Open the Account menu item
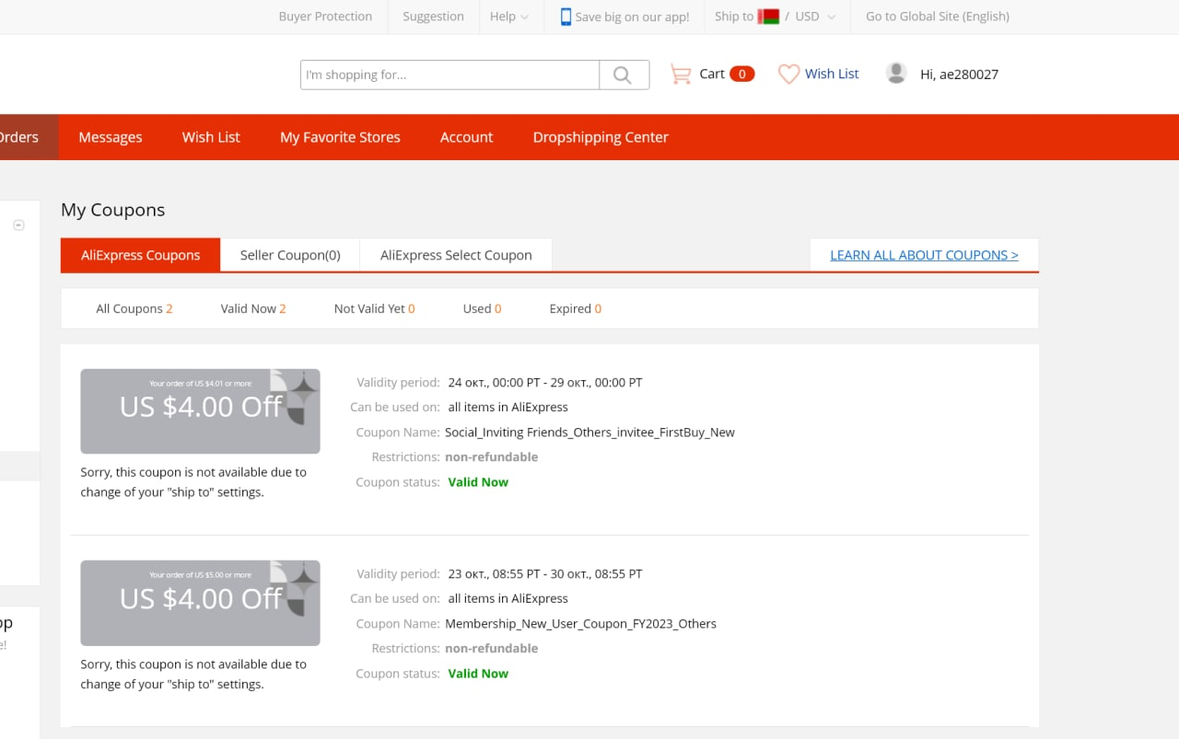Image resolution: width=1179 pixels, height=739 pixels. (x=466, y=137)
